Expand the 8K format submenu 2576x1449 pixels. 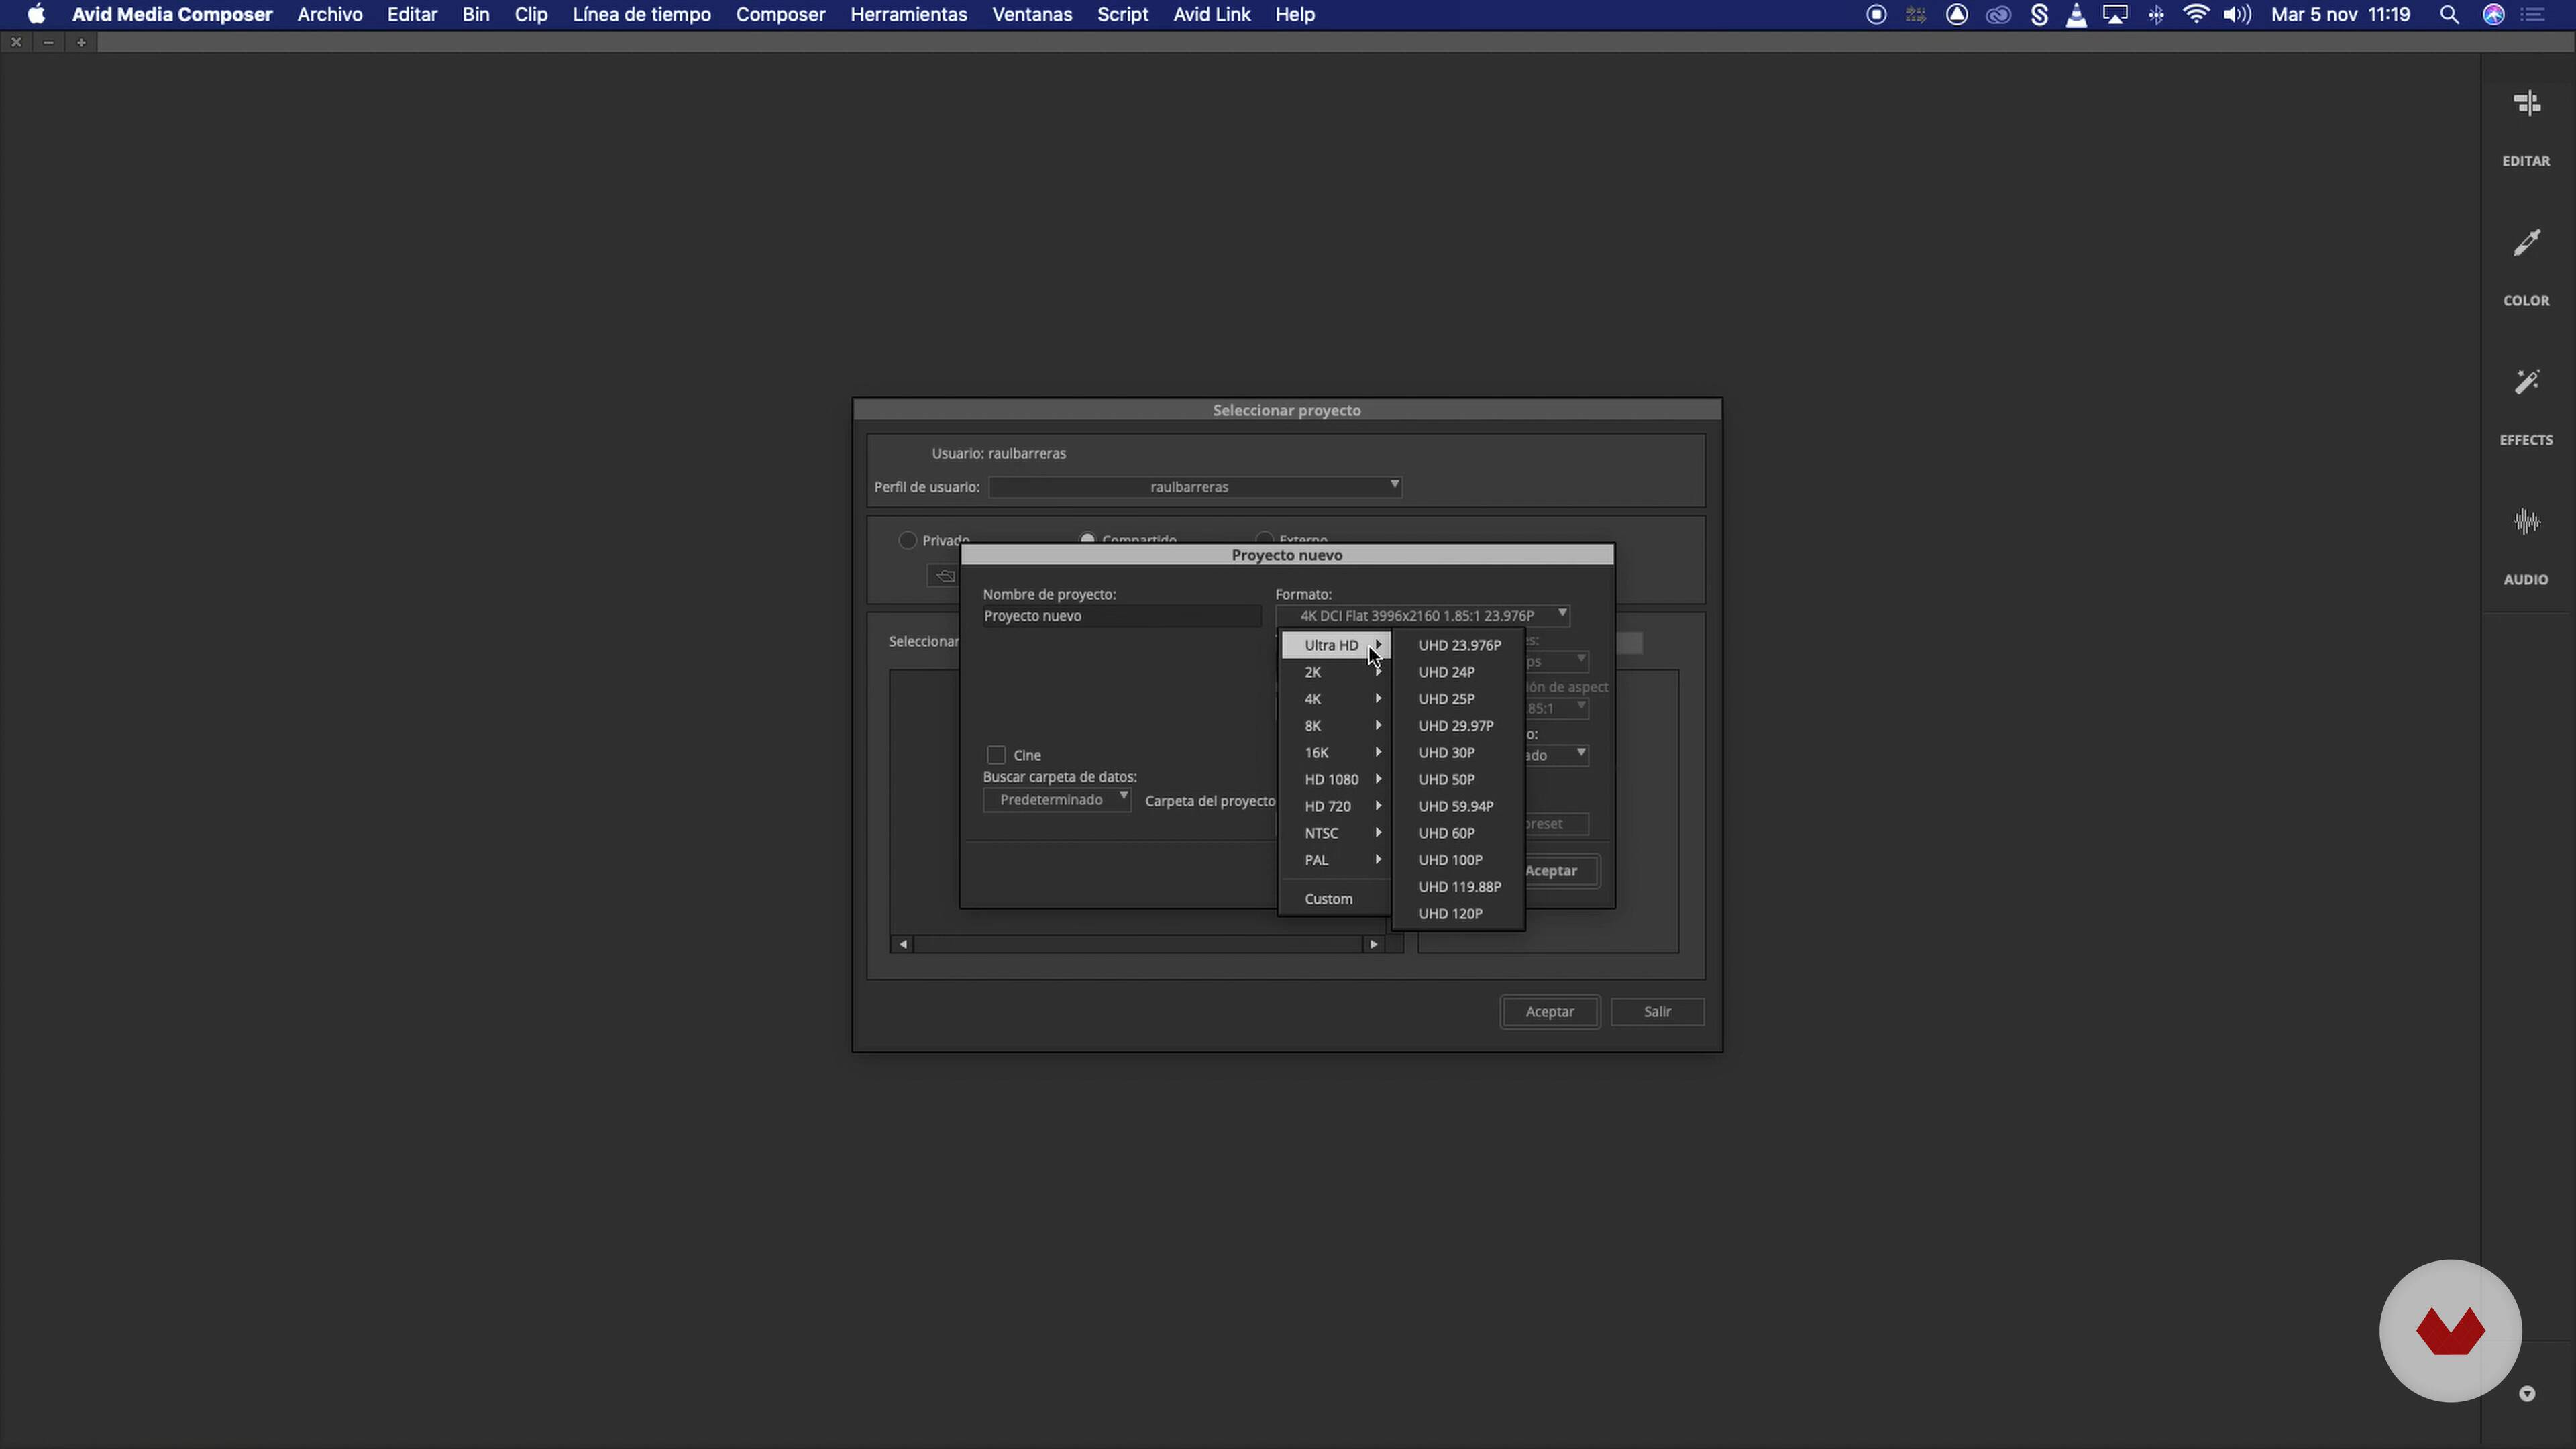(1336, 726)
